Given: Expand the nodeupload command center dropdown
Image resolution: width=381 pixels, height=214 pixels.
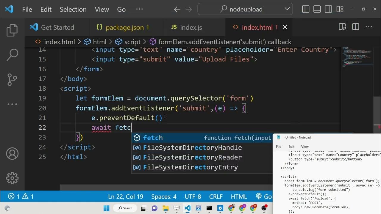Looking at the screenshot, I should point(287,9).
